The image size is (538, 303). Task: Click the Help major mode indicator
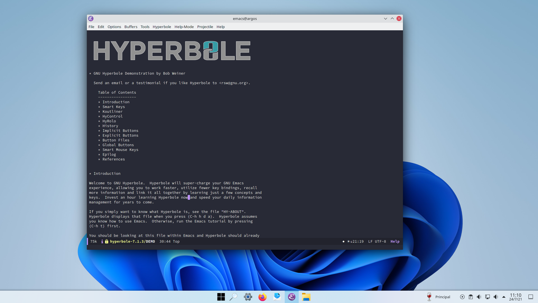[x=395, y=242]
